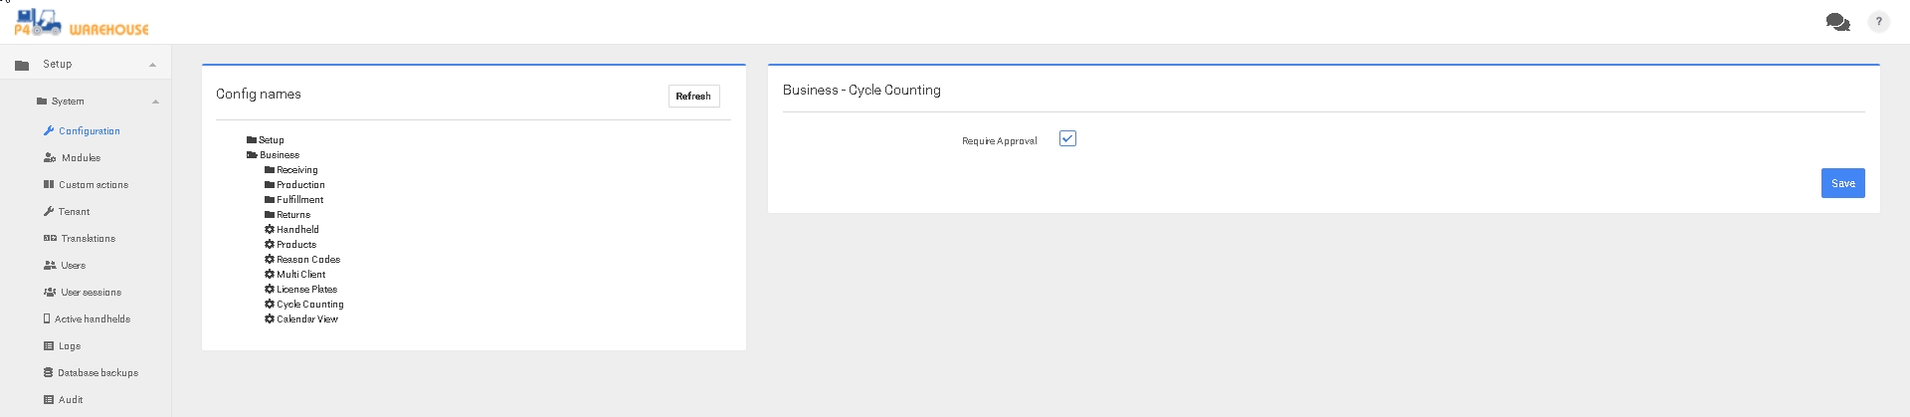This screenshot has width=1910, height=417.
Task: Uncheck the Require Approval checkbox
Action: click(x=1067, y=139)
